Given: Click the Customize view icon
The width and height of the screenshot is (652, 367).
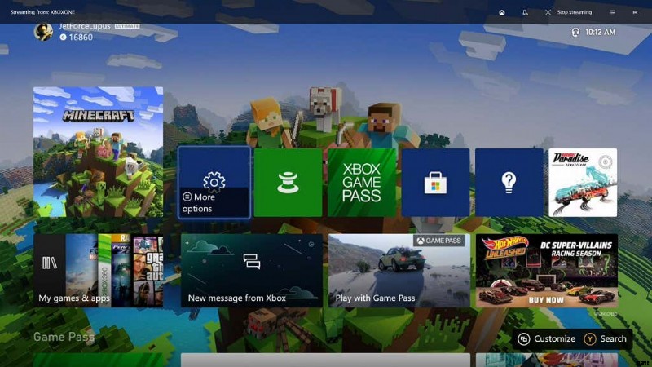Looking at the screenshot, I should (523, 339).
